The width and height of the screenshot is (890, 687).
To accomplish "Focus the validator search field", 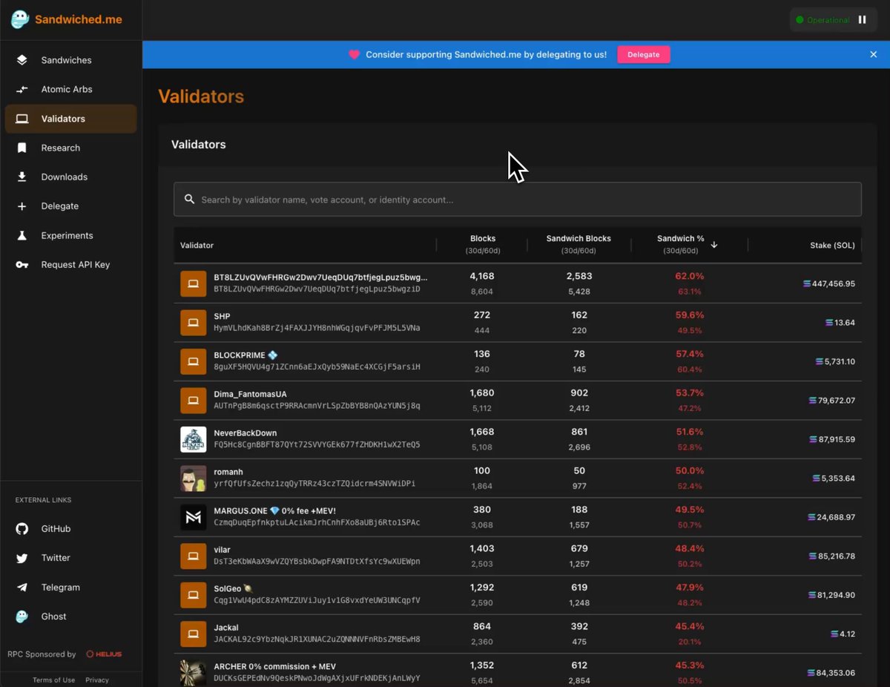I will tap(518, 200).
